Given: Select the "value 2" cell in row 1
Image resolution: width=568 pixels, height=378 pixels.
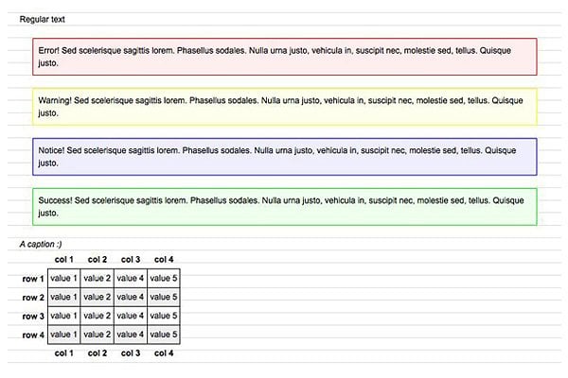Looking at the screenshot, I should point(98,279).
